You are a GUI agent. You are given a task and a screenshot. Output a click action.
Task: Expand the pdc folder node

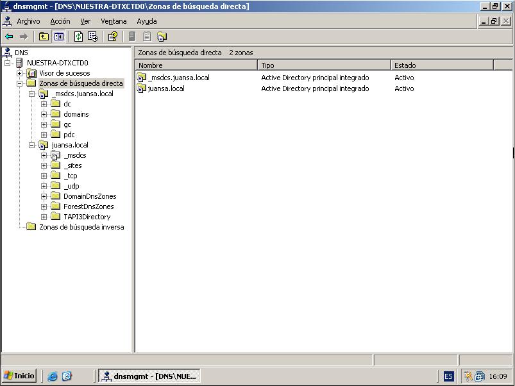pyautogui.click(x=44, y=135)
